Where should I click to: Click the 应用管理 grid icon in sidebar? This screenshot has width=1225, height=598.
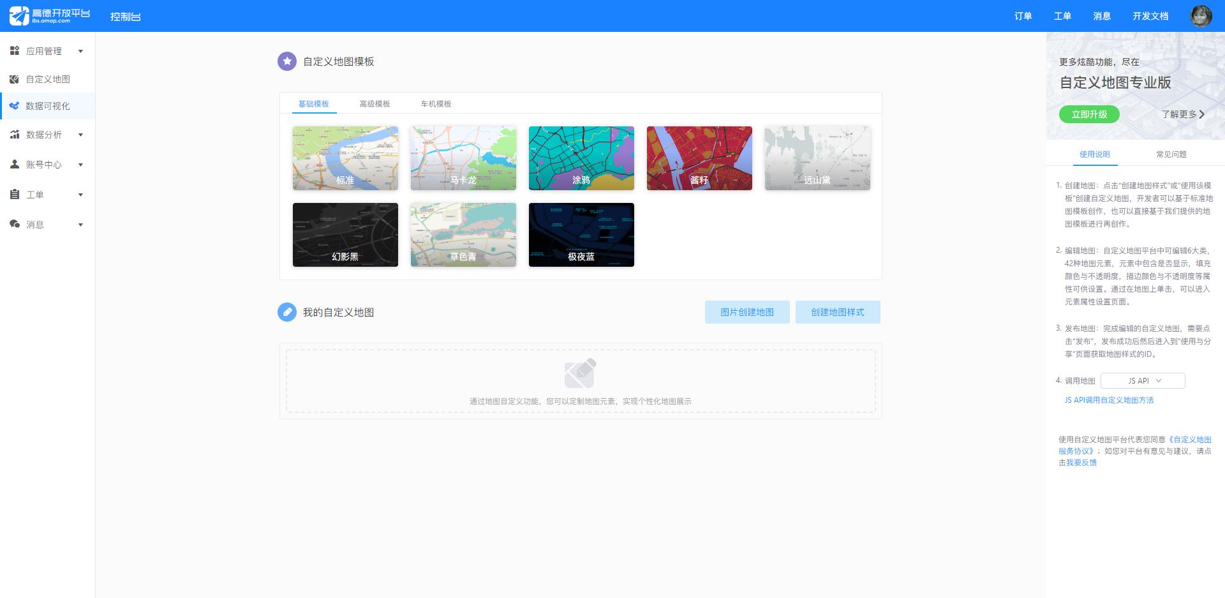[14, 50]
